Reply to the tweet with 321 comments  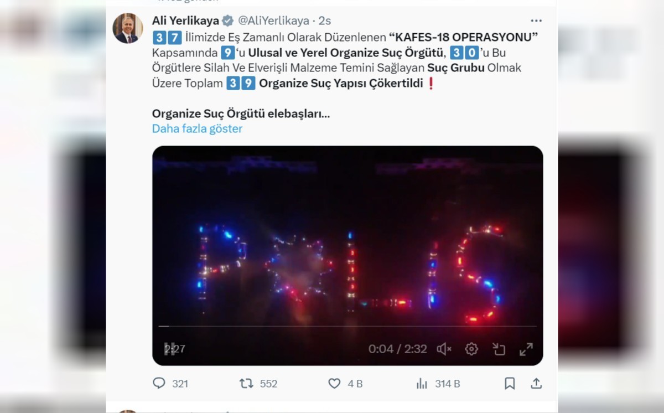coord(159,383)
